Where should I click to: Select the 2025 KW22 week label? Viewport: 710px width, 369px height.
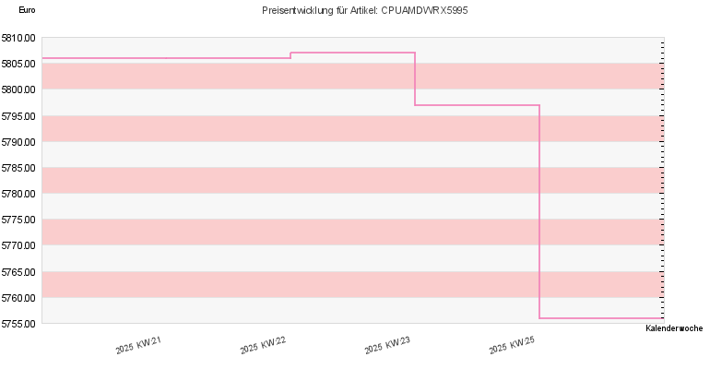coord(263,345)
